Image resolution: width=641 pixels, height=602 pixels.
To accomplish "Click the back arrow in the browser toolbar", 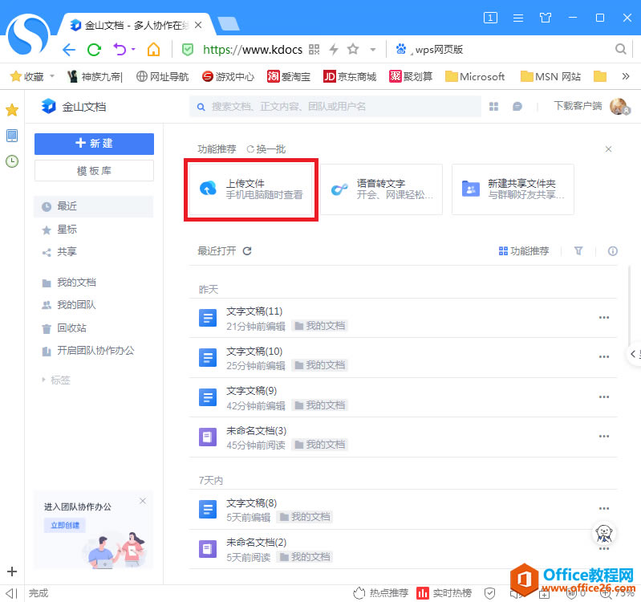I will [69, 50].
